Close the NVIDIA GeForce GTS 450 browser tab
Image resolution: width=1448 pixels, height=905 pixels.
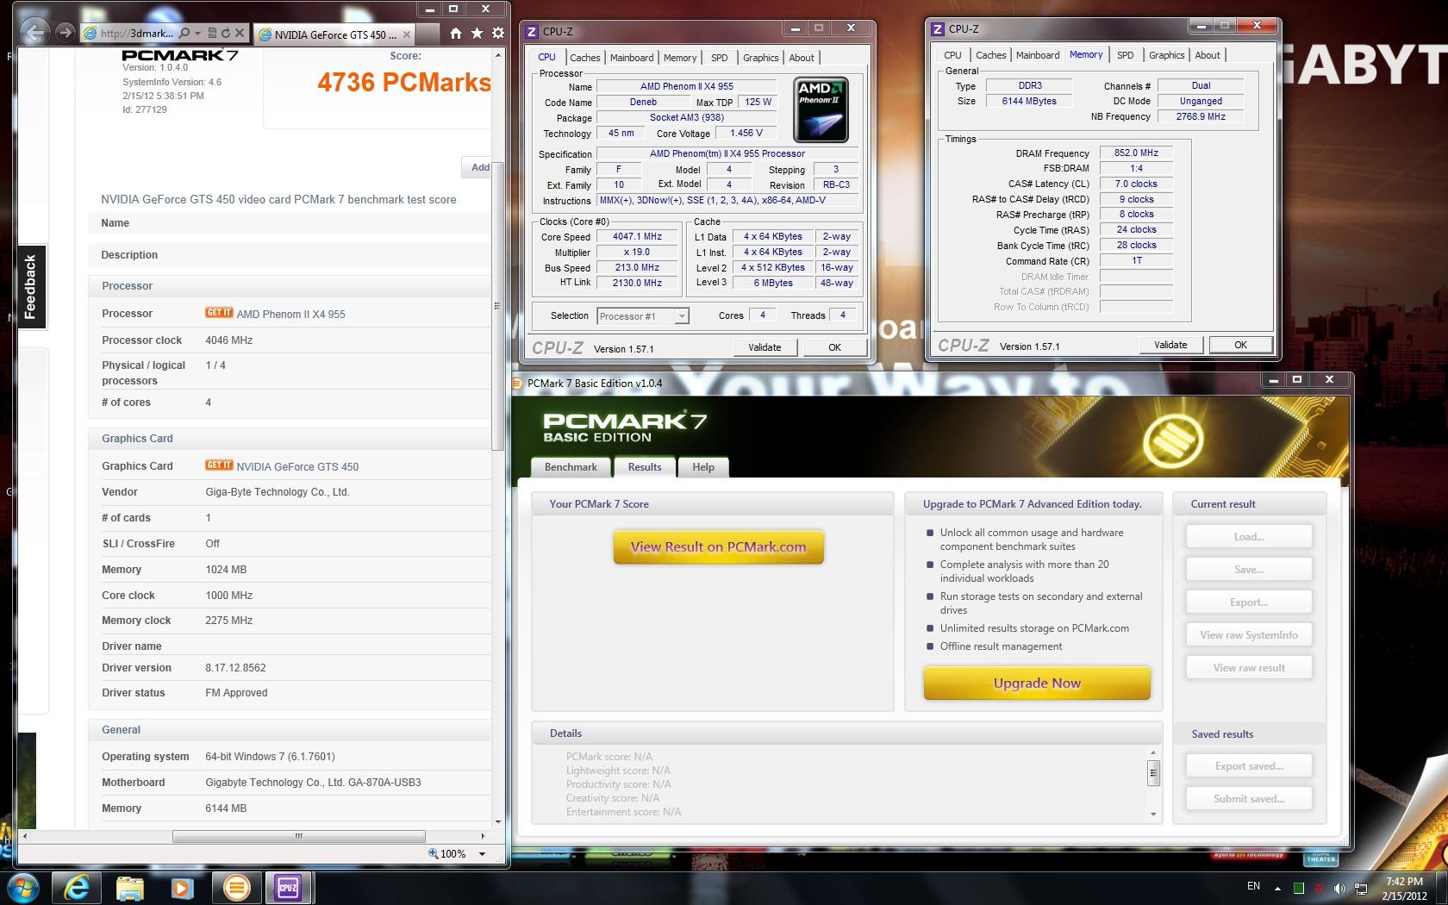(x=406, y=35)
